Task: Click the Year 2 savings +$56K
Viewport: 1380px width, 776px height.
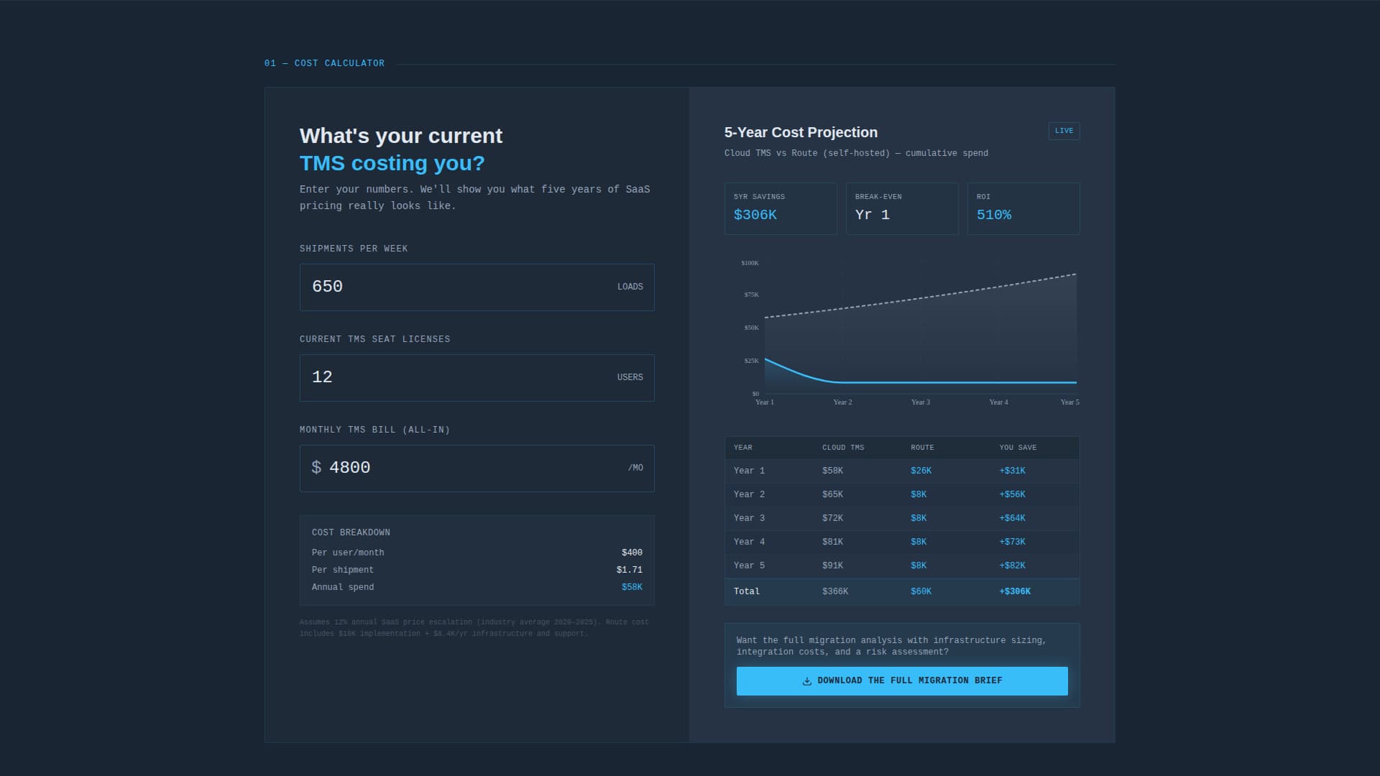Action: click(1012, 494)
